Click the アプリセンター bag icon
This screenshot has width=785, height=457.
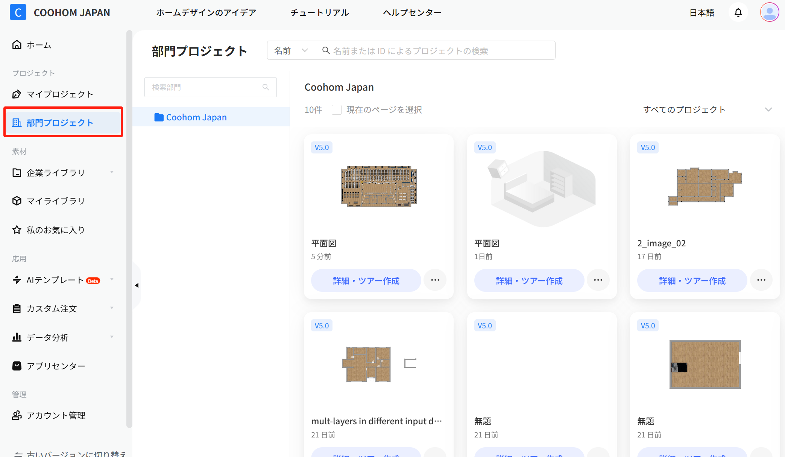(x=17, y=366)
